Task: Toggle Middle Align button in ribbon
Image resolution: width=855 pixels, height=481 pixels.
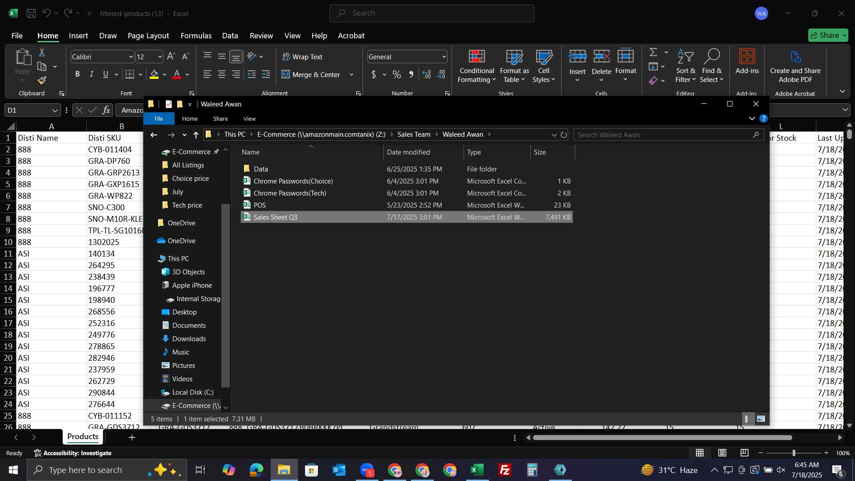Action: [x=222, y=57]
